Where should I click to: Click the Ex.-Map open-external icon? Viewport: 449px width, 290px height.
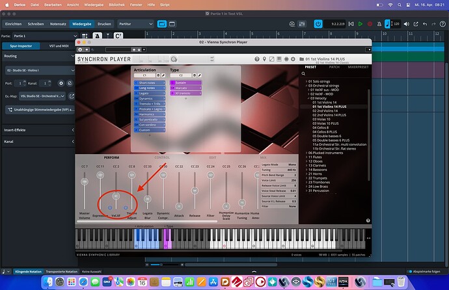(72, 96)
